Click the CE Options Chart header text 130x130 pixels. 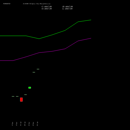(x=37, y=4)
